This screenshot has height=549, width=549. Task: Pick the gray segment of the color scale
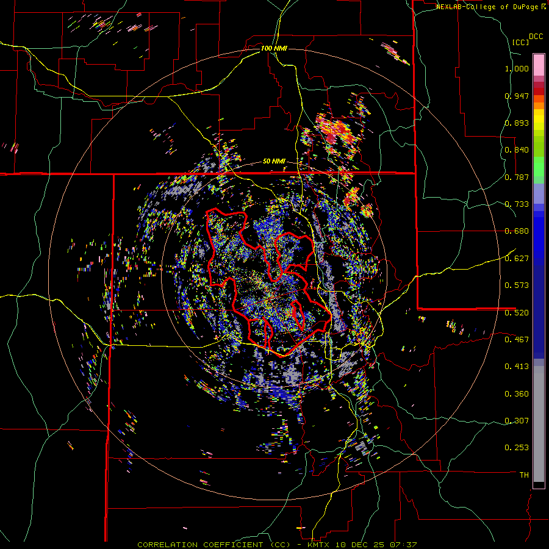539,424
